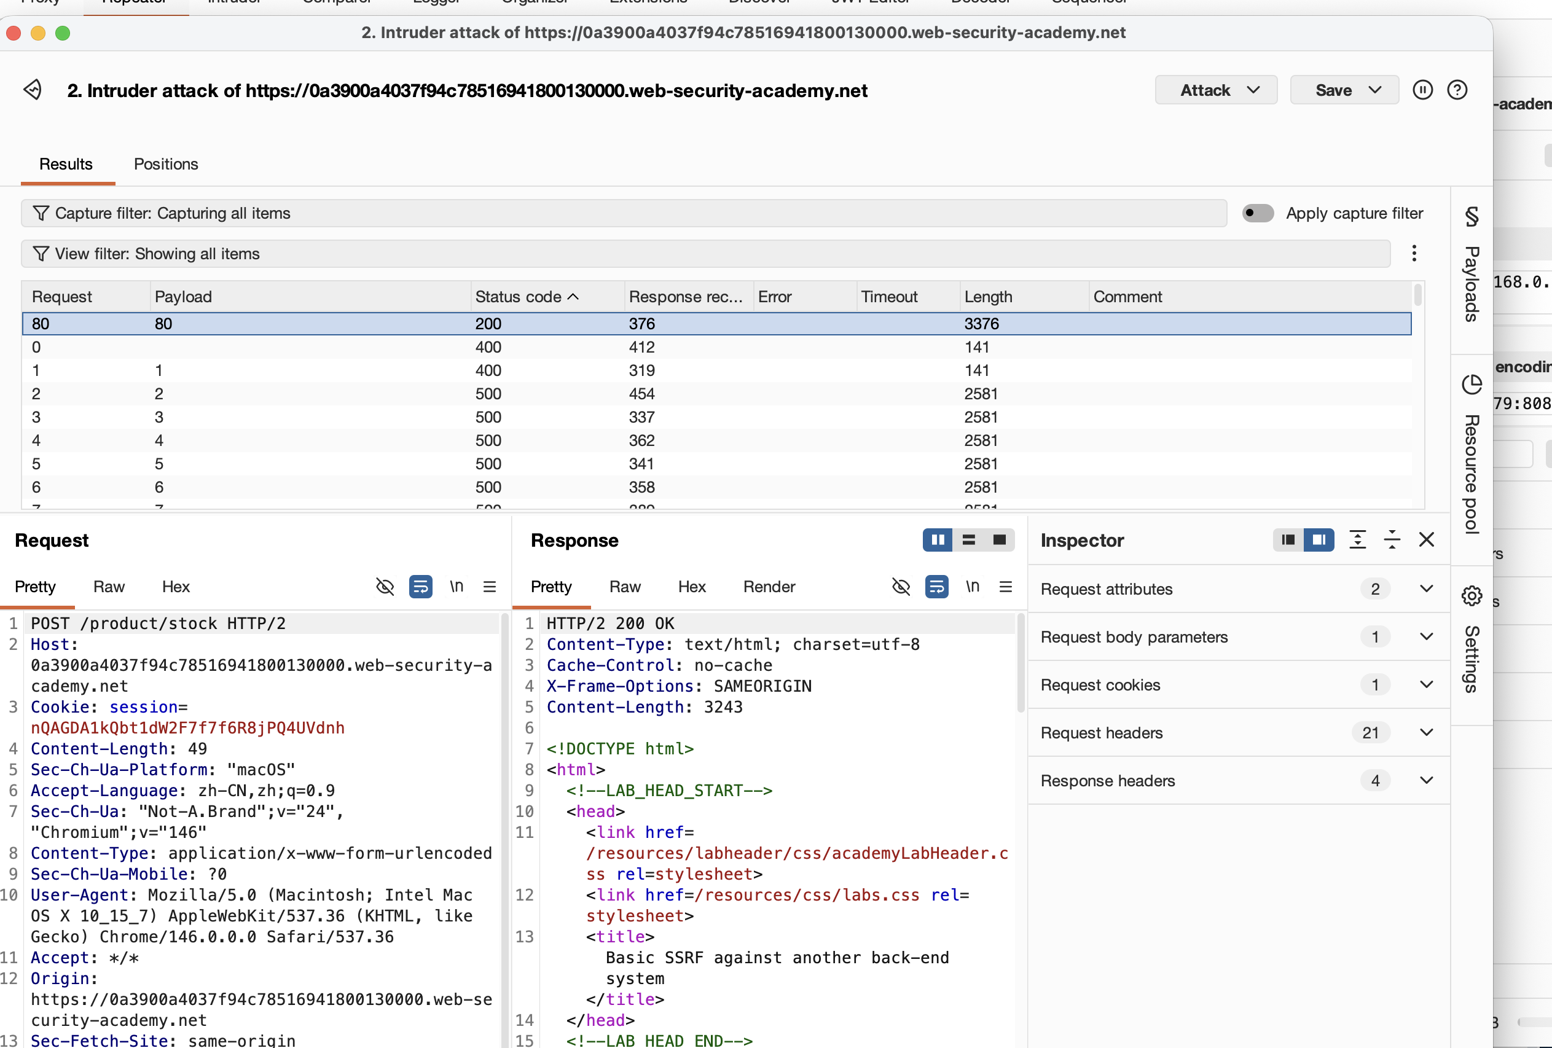Switch to the Positions tab

(166, 164)
